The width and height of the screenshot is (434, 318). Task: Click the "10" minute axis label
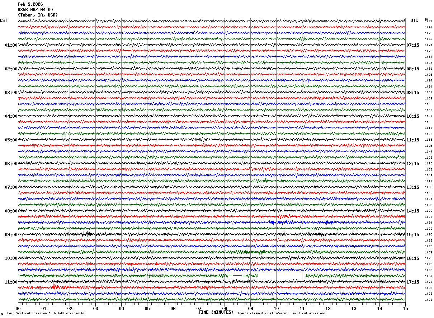[276, 308]
